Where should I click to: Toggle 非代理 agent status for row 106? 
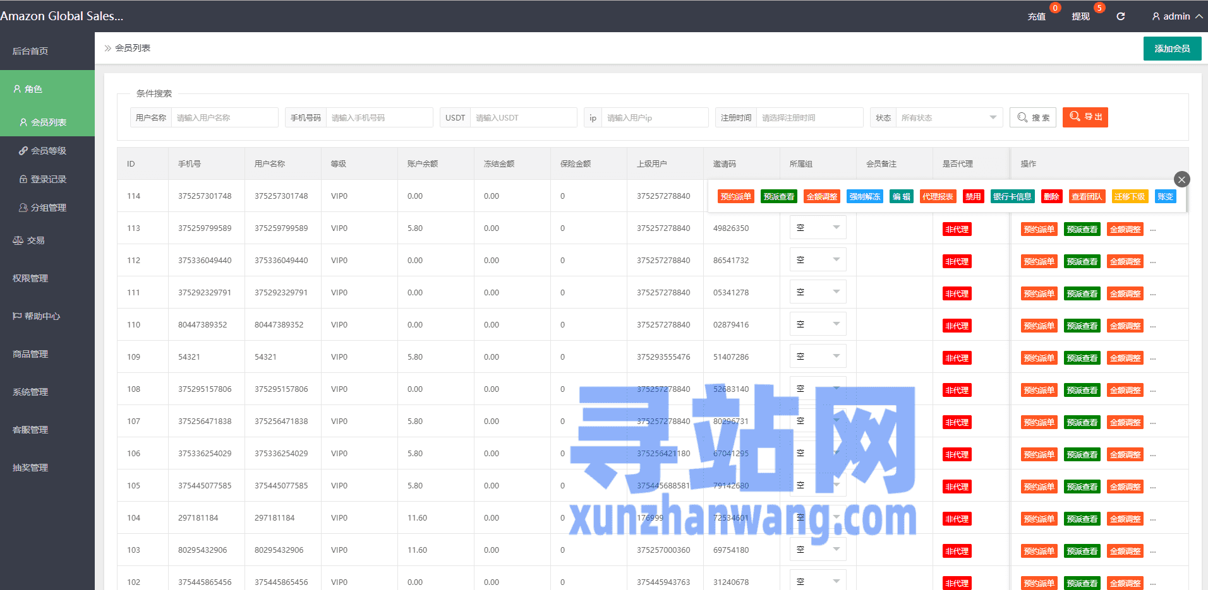click(x=957, y=455)
